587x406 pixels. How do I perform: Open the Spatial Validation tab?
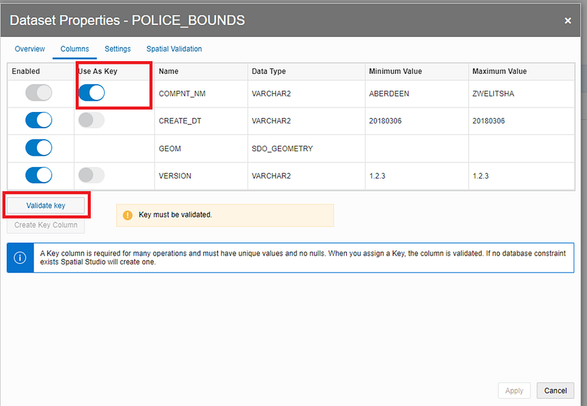pos(174,49)
